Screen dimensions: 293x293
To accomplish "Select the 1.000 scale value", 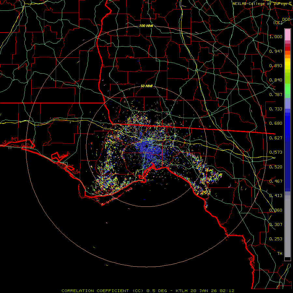I will tap(276, 36).
